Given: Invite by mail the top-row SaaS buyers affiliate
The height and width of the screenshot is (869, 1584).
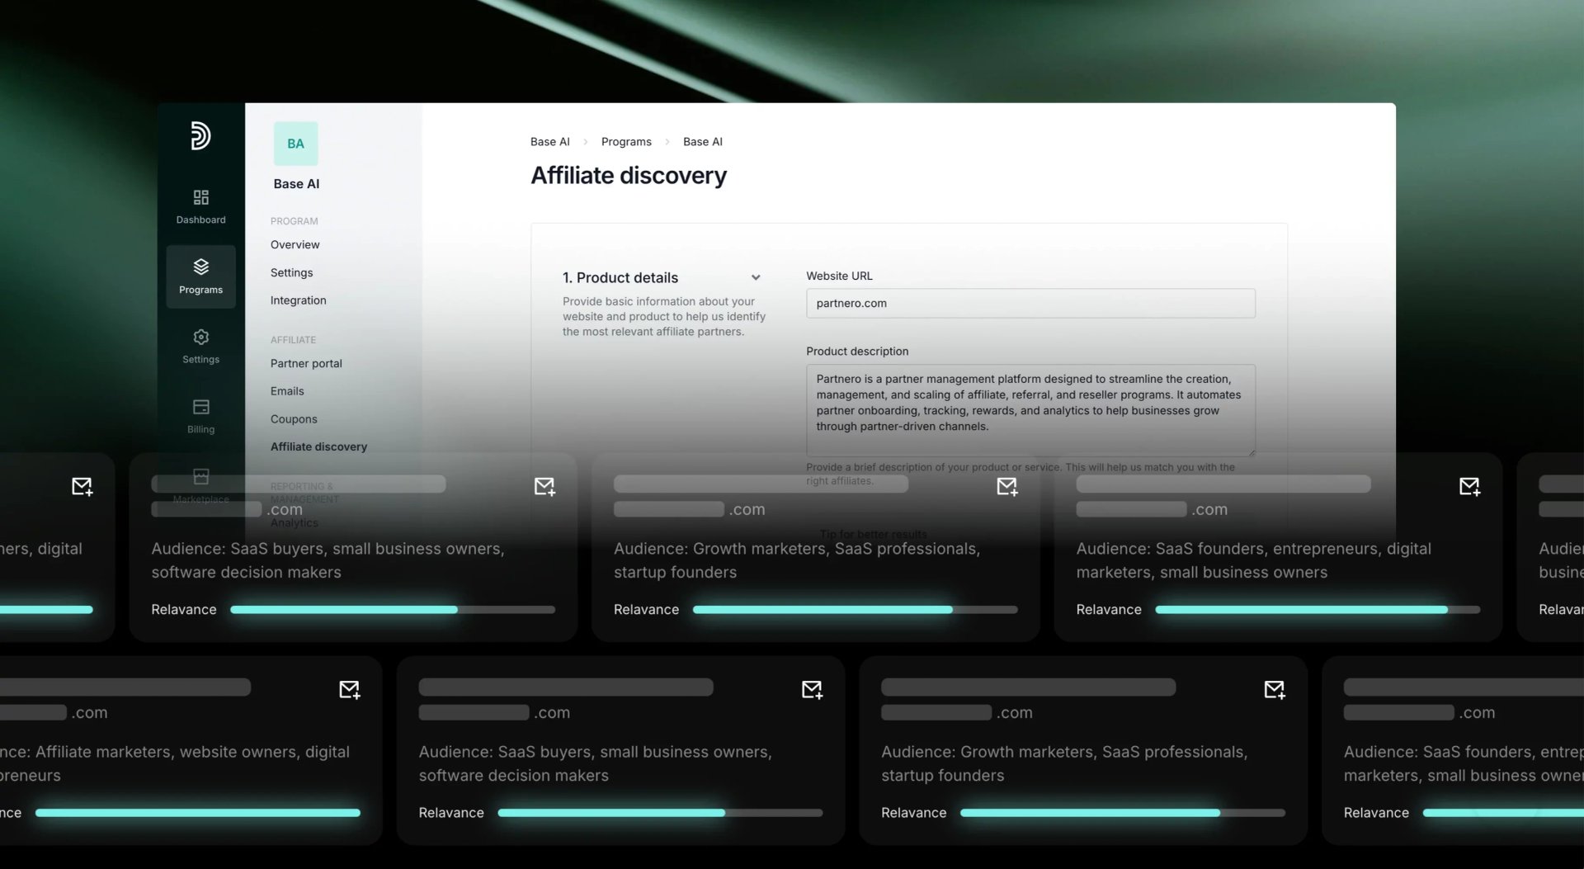Looking at the screenshot, I should (x=544, y=486).
